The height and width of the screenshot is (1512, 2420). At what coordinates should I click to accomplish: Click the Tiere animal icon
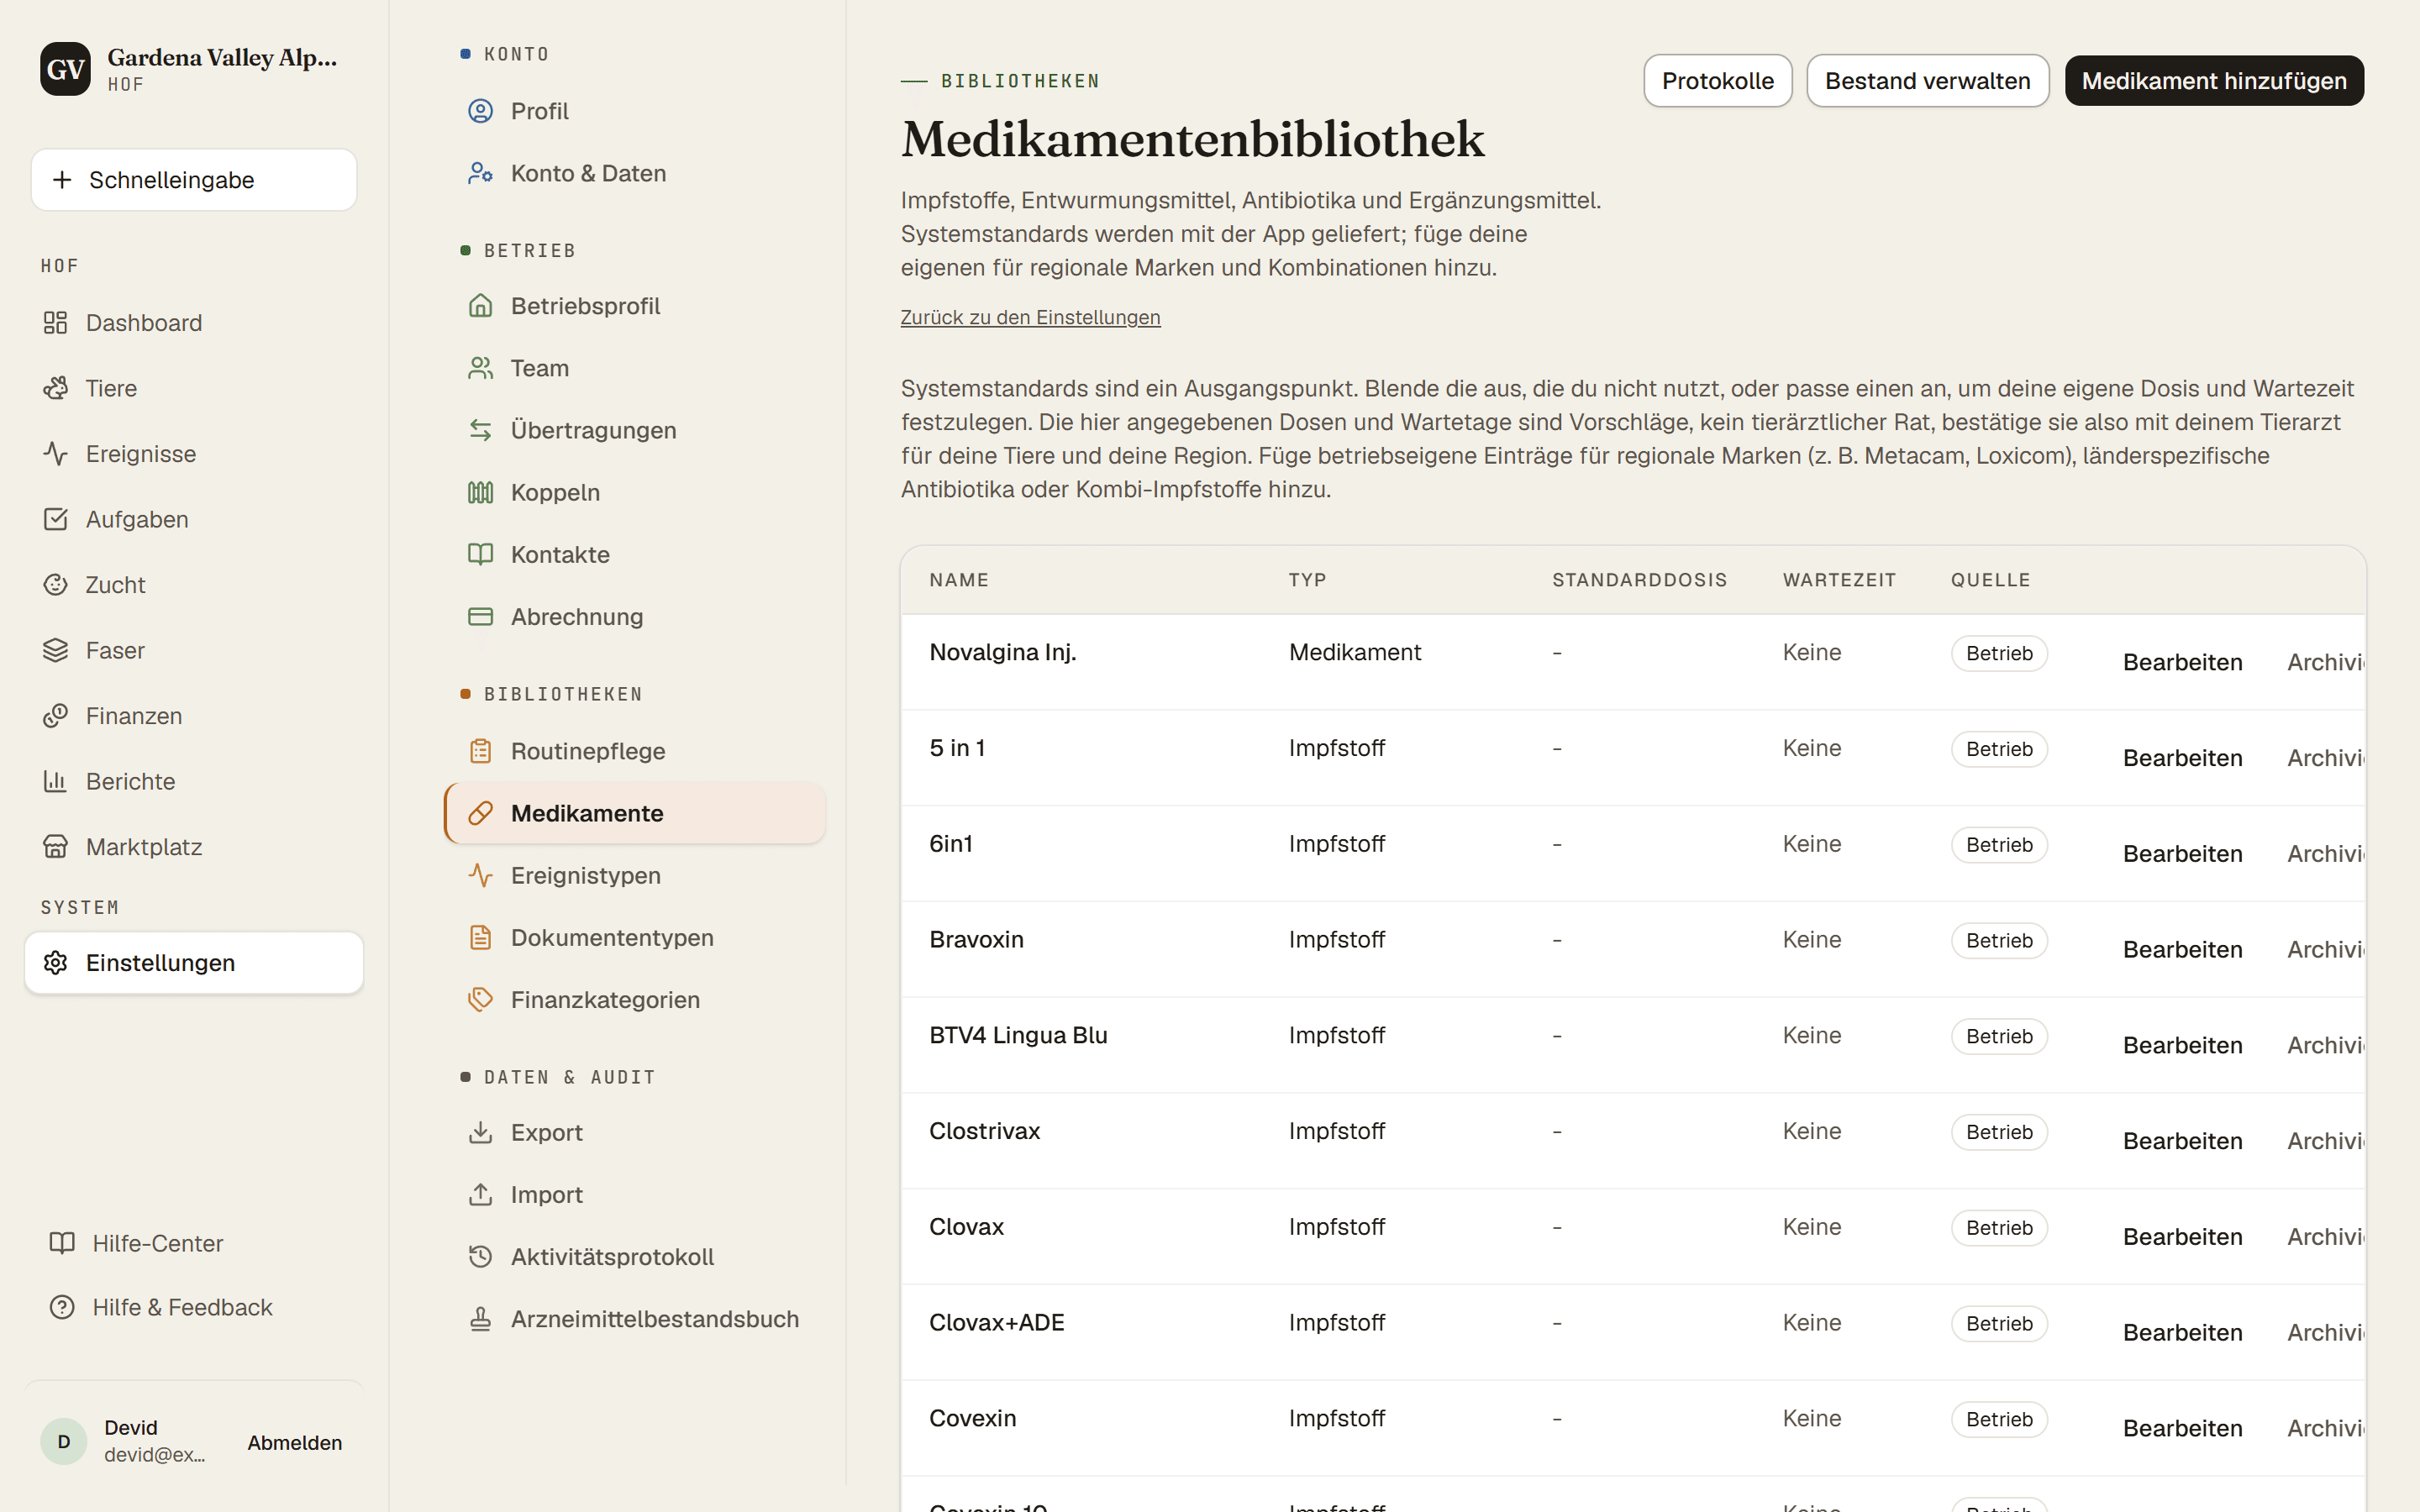[x=55, y=388]
